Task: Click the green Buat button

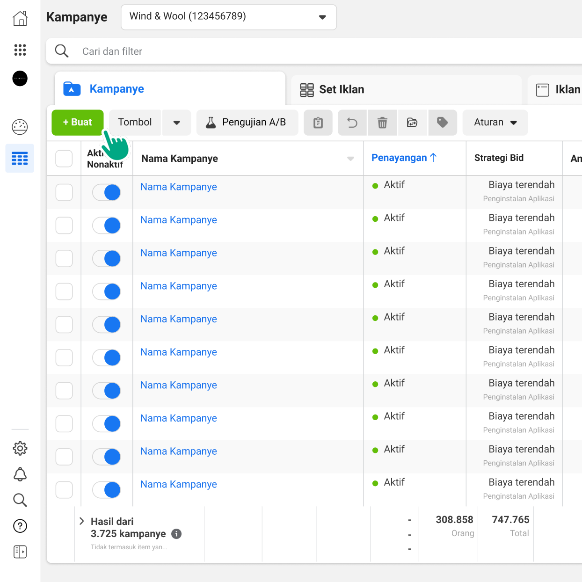Action: [78, 123]
